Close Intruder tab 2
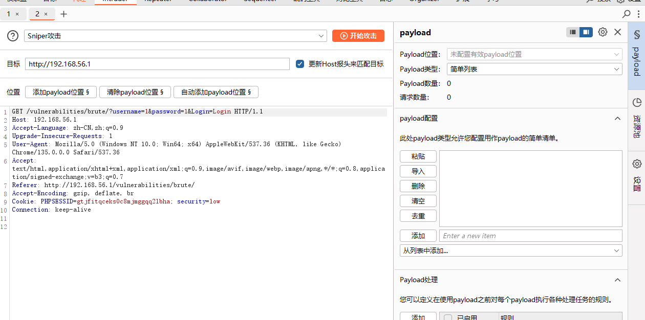This screenshot has height=320, width=645. click(x=46, y=14)
